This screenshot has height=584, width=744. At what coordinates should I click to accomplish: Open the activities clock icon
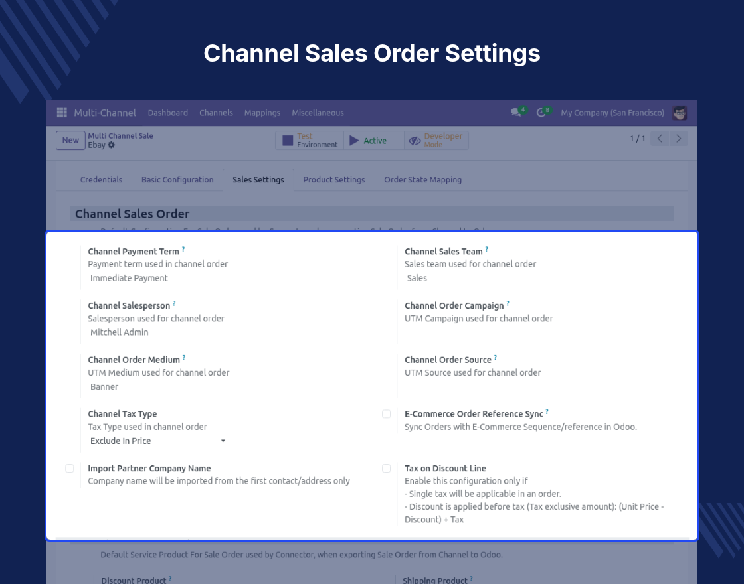(541, 113)
